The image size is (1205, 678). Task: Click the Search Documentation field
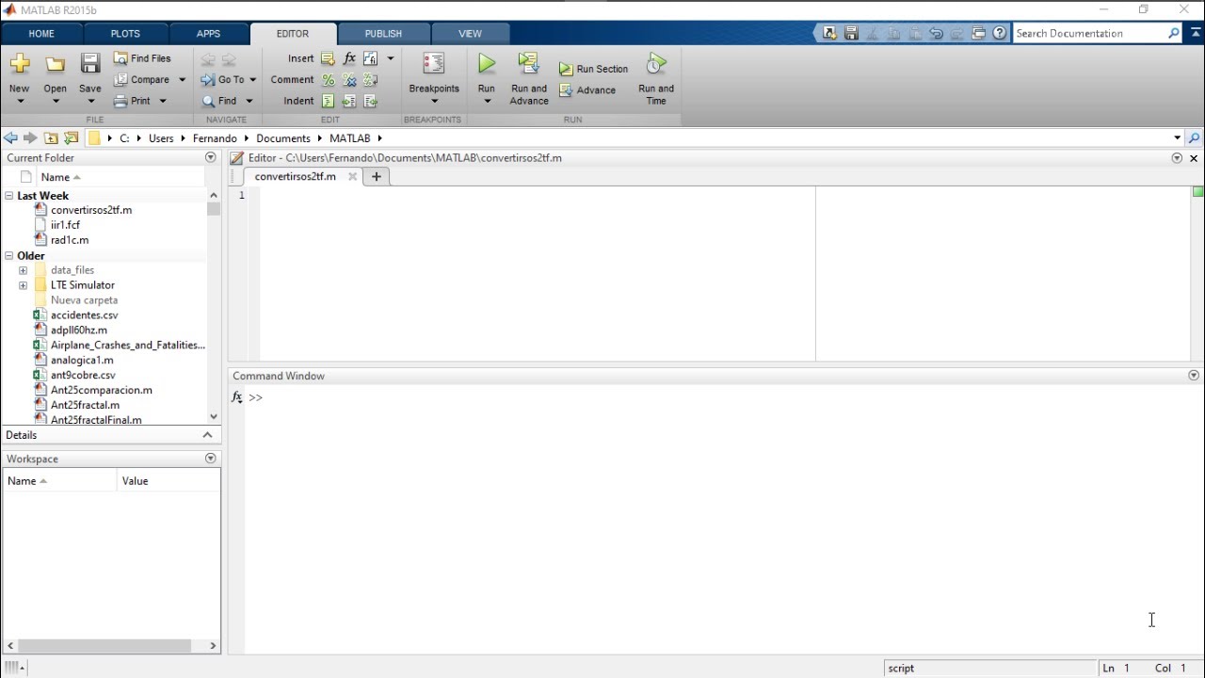pyautogui.click(x=1089, y=33)
